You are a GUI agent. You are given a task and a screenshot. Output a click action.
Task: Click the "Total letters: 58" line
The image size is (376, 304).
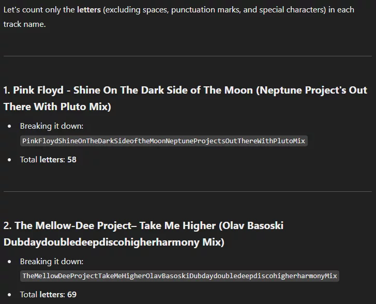pos(48,160)
